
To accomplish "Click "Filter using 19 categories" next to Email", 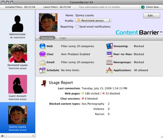I will tap(77, 62).
